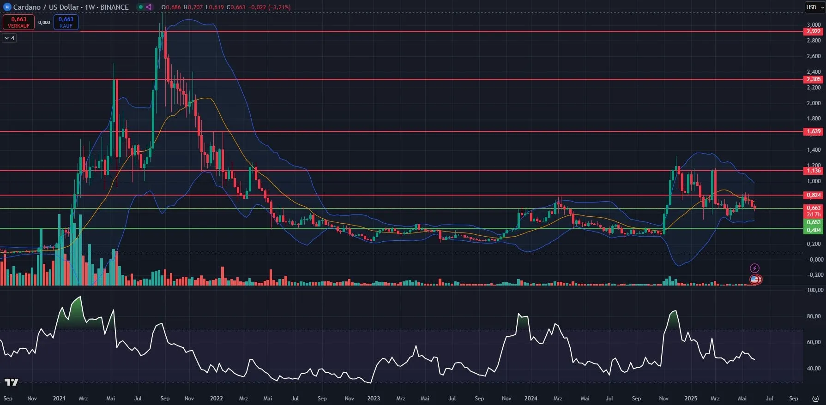Open the USD currency dropdown
Image resolution: width=826 pixels, height=405 pixels.
(814, 7)
